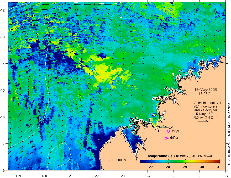Image resolution: width=231 pixels, height=178 pixels.
Task: Click the -18 latitude axis label
Action: (x=3, y=170)
